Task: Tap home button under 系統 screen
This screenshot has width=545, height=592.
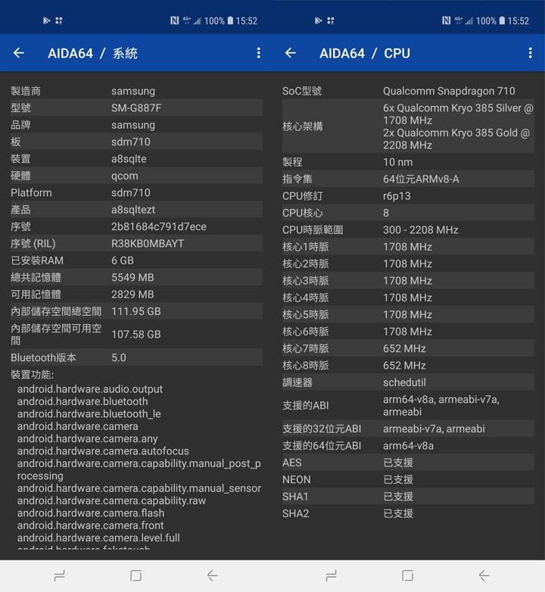Action: click(136, 575)
